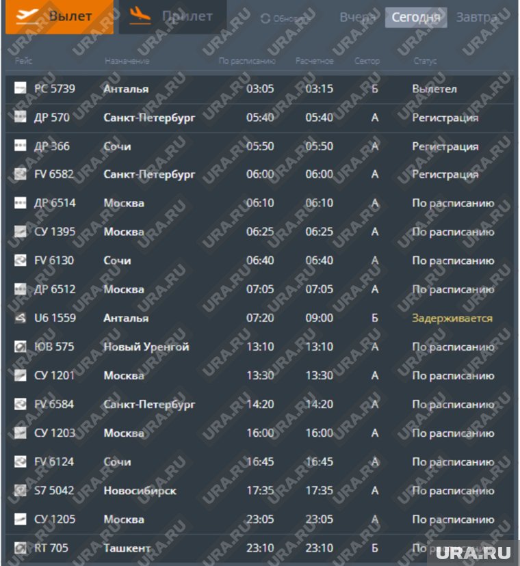Click the airline icon next to ЮВ 575
Viewport: 520px width, 566px height.
click(21, 347)
